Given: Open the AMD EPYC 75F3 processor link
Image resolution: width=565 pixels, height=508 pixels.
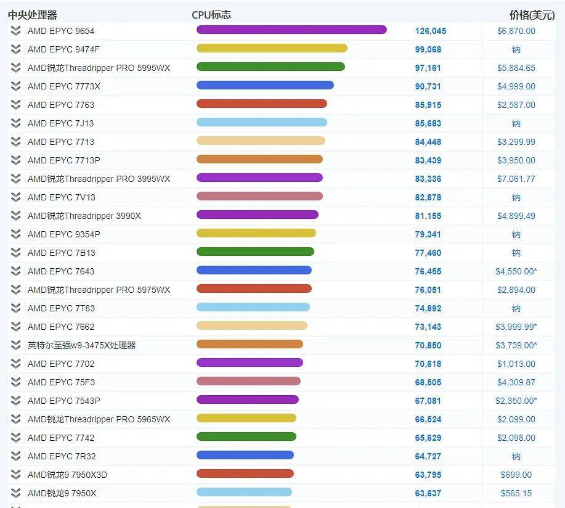Looking at the screenshot, I should 61,382.
